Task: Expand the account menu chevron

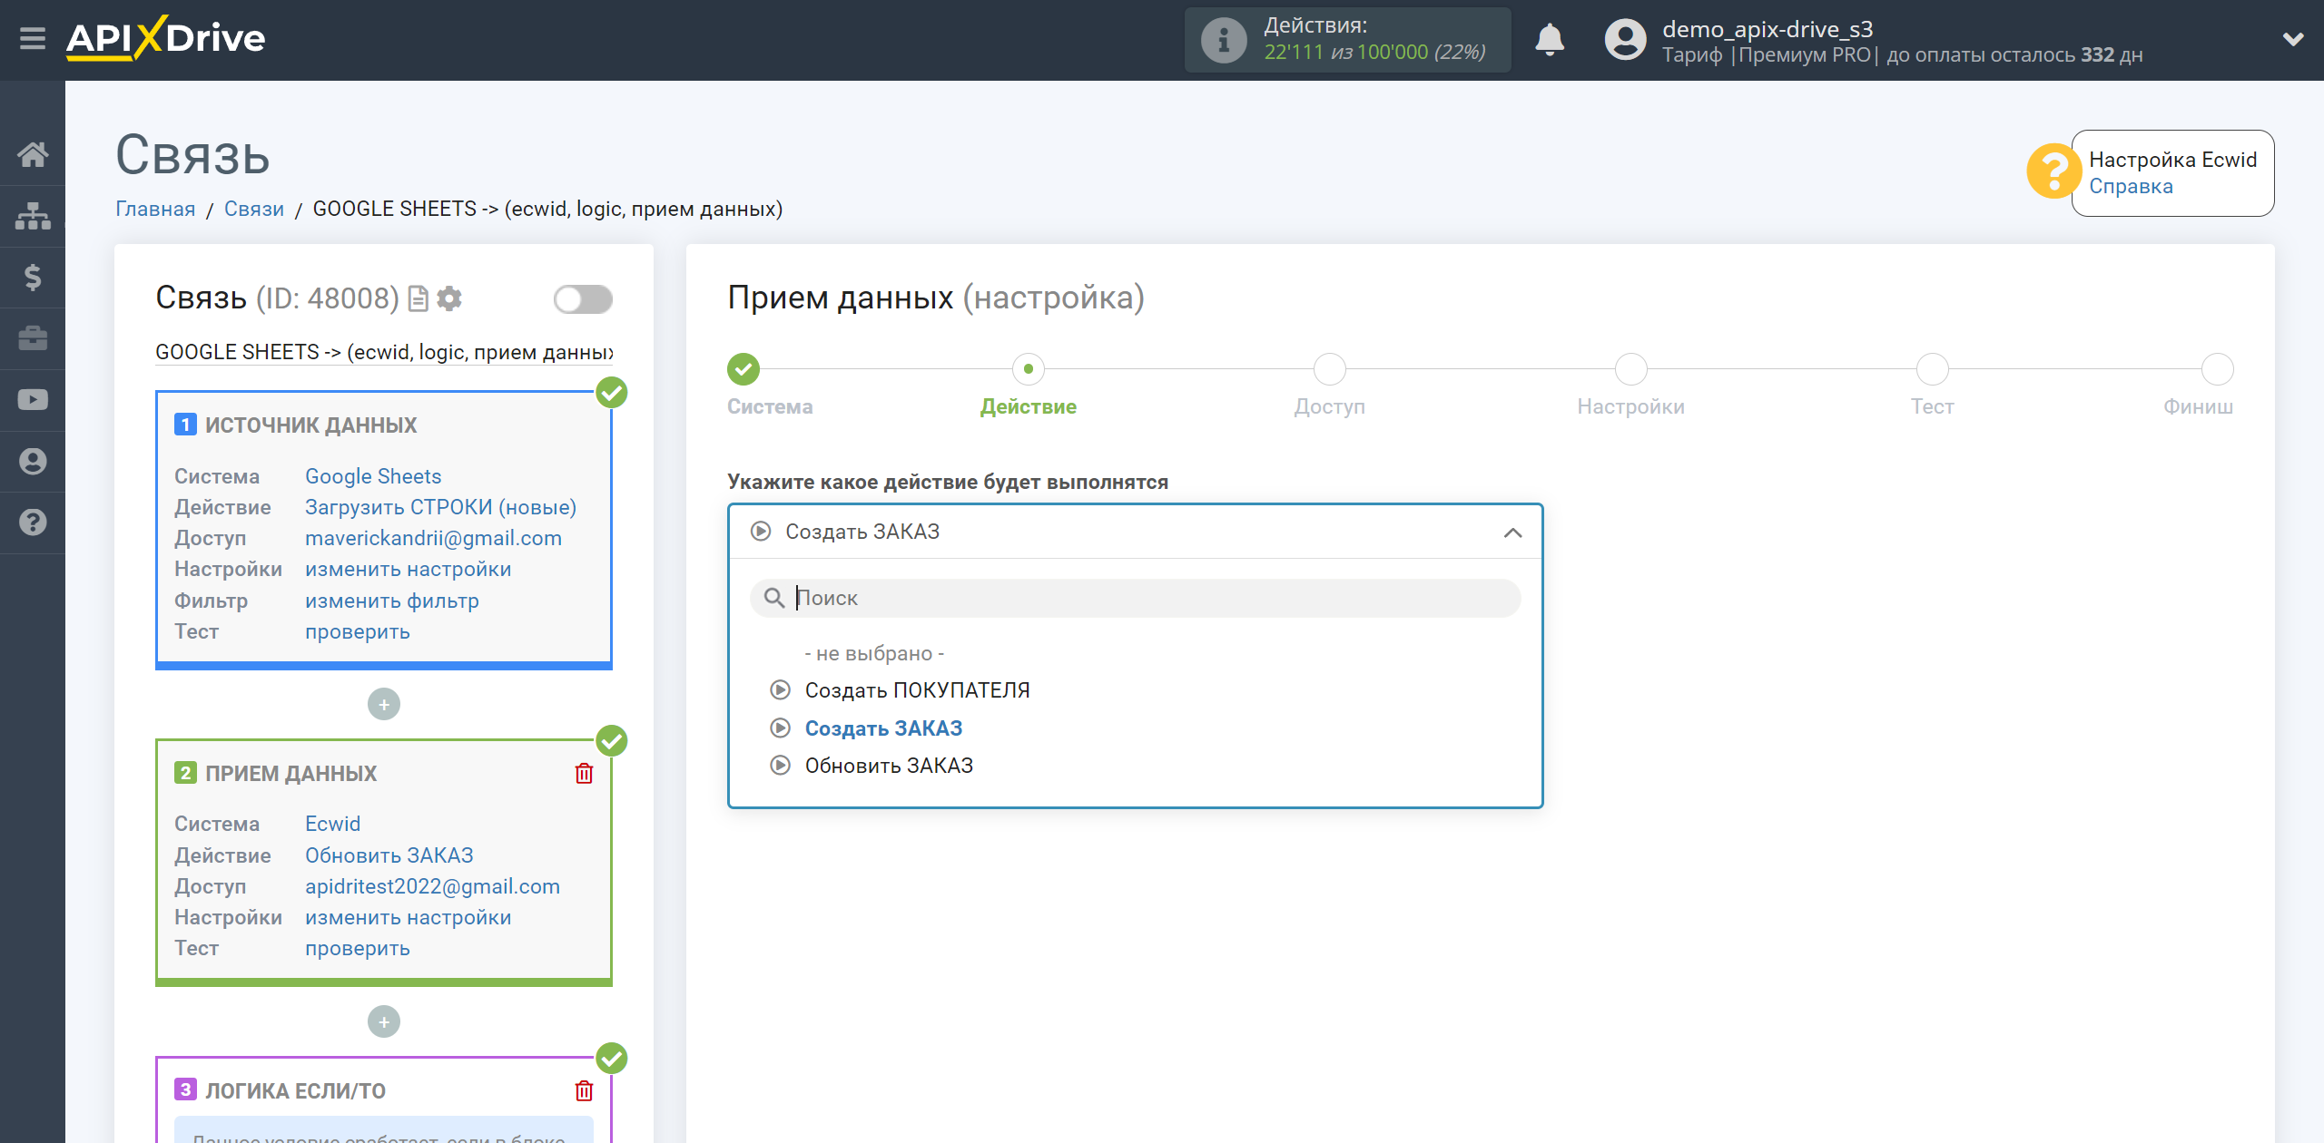Action: 2293,40
